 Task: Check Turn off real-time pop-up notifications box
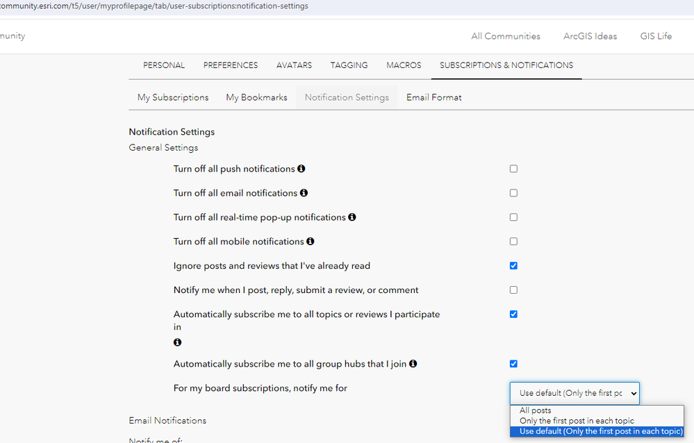click(x=513, y=217)
